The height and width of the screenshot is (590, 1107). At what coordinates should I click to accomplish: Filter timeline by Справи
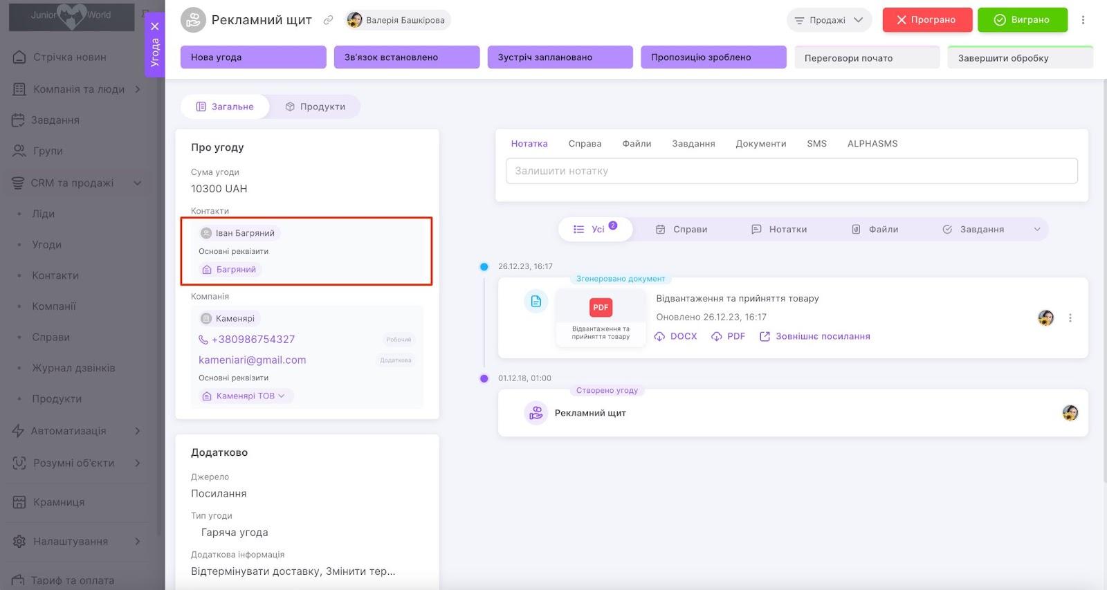(681, 229)
